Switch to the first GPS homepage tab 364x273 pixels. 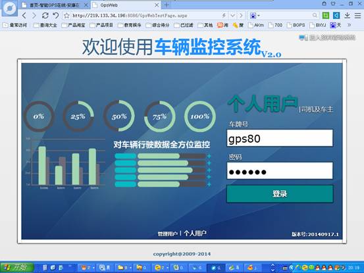[x=55, y=5]
